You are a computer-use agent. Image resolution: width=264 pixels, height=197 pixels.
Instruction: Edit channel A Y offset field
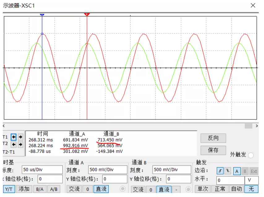115,179
